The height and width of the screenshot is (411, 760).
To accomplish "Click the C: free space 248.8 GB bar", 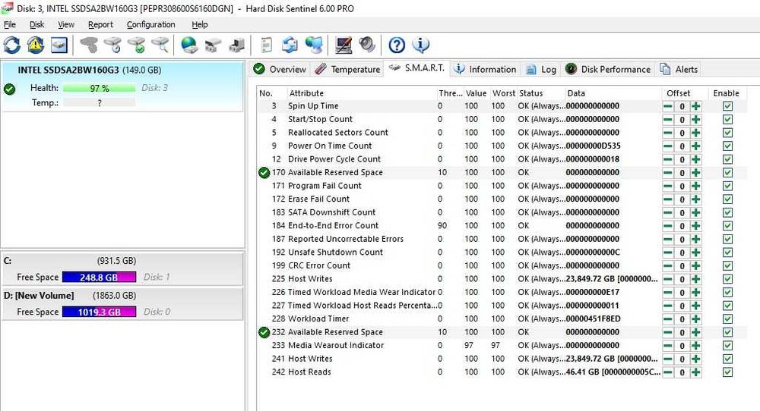I will (x=99, y=277).
